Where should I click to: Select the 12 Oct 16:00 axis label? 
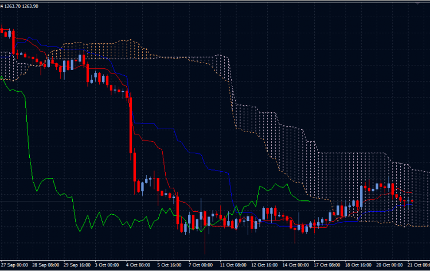click(x=264, y=265)
